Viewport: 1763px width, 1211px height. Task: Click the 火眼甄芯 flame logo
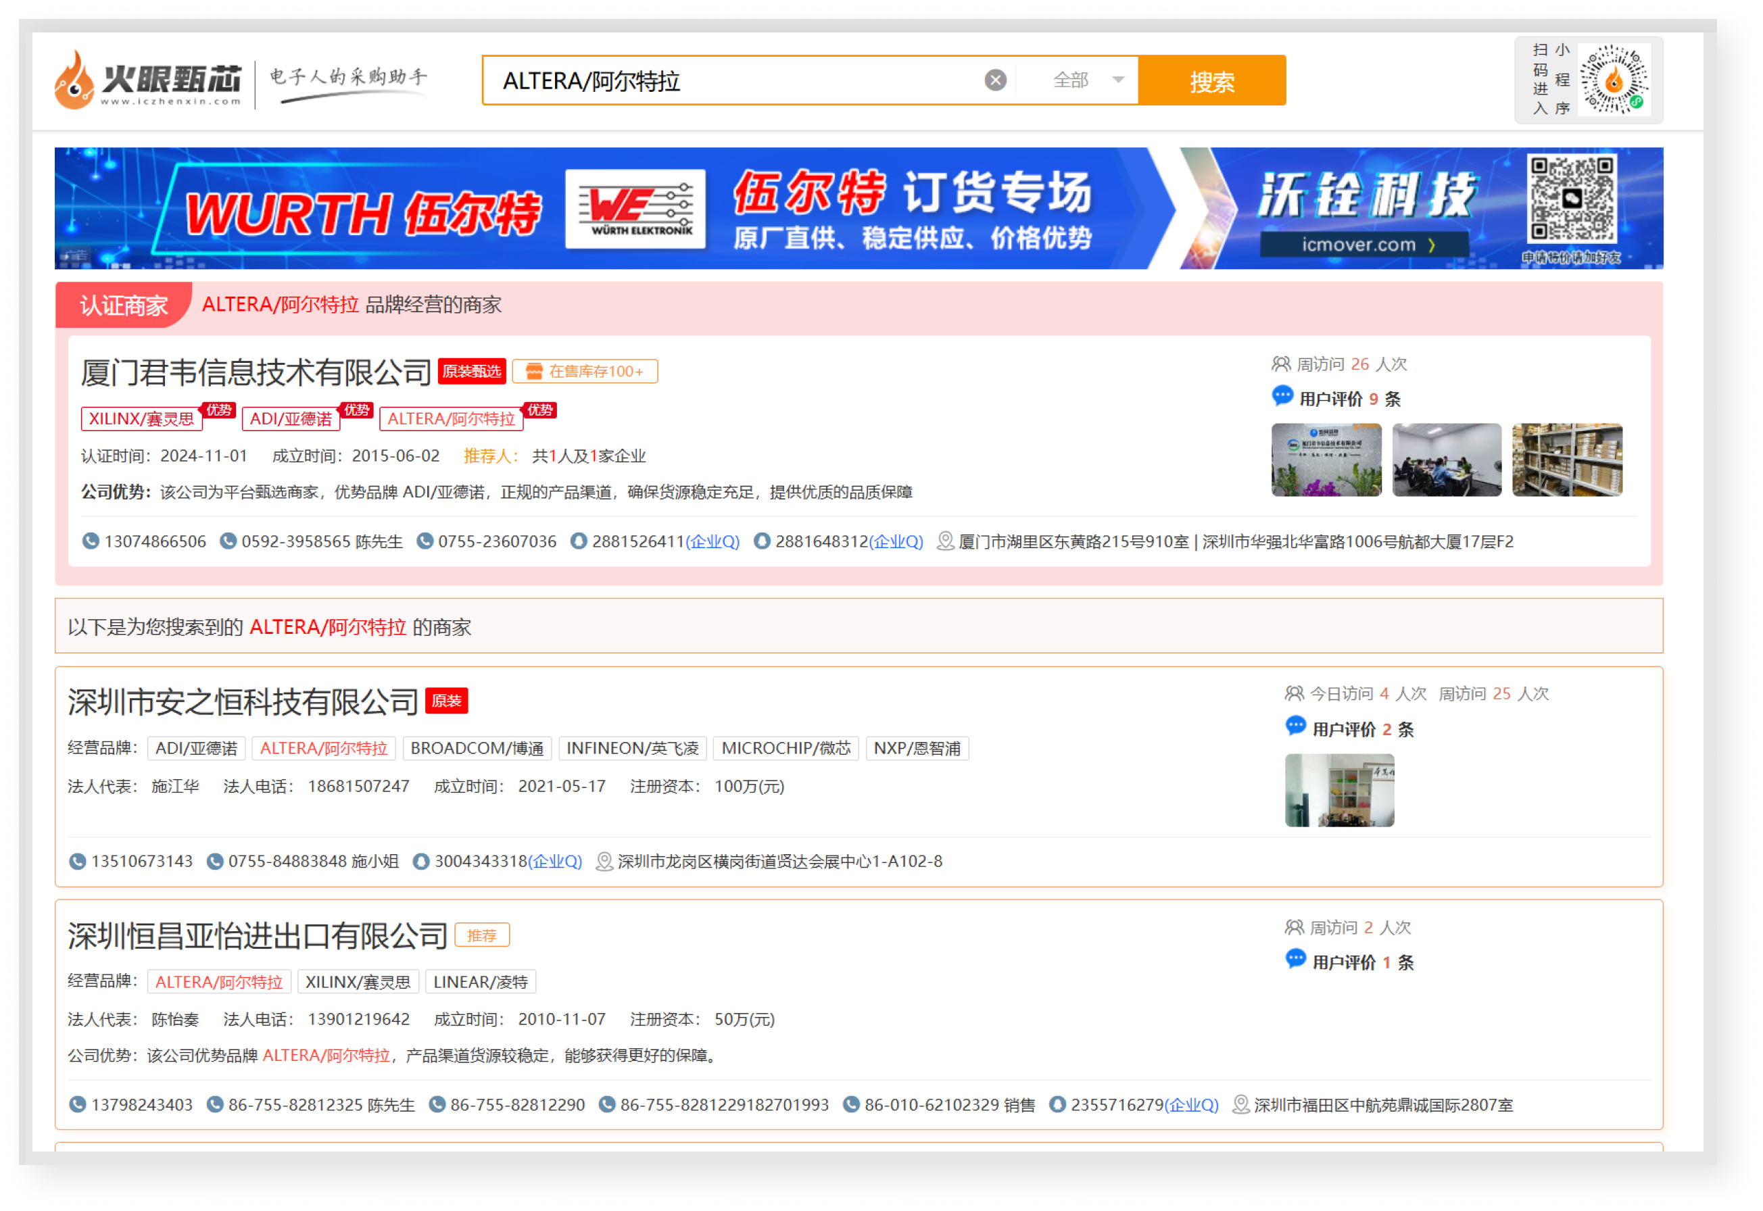click(74, 81)
